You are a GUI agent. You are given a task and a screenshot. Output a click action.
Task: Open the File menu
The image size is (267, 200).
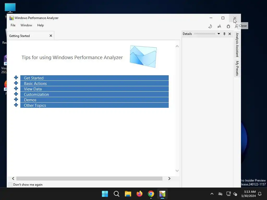tap(13, 25)
